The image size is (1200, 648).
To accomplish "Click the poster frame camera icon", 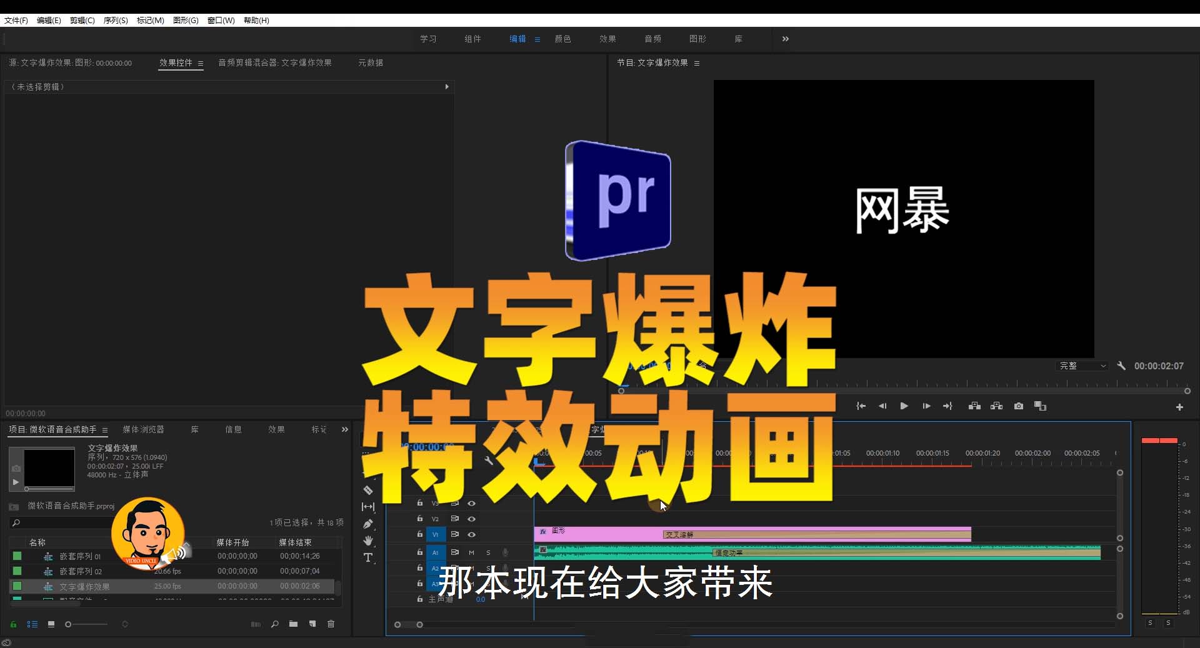I will click(16, 468).
